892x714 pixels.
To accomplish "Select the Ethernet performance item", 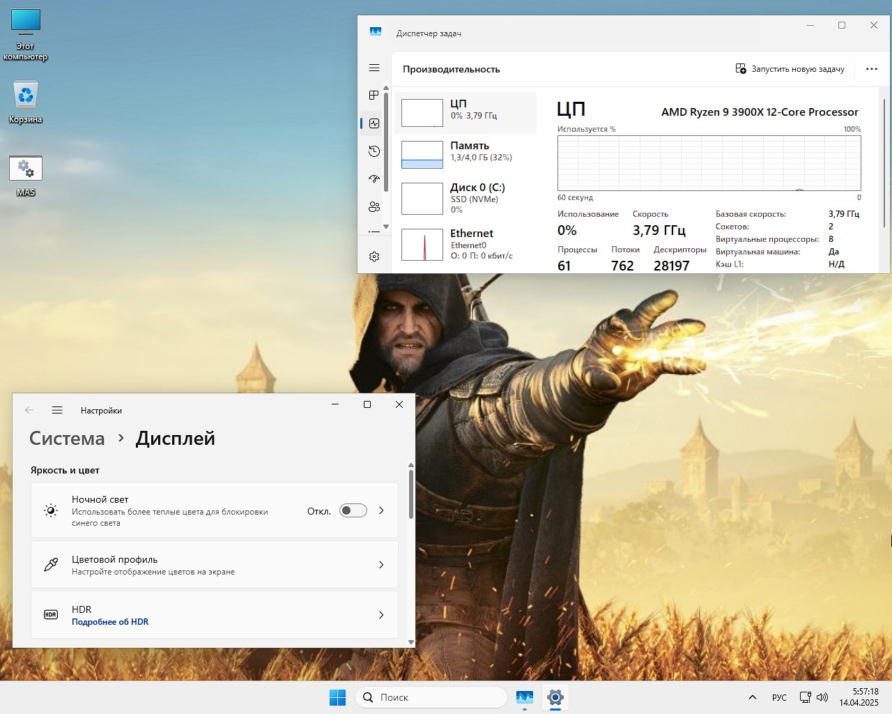I will coord(466,245).
